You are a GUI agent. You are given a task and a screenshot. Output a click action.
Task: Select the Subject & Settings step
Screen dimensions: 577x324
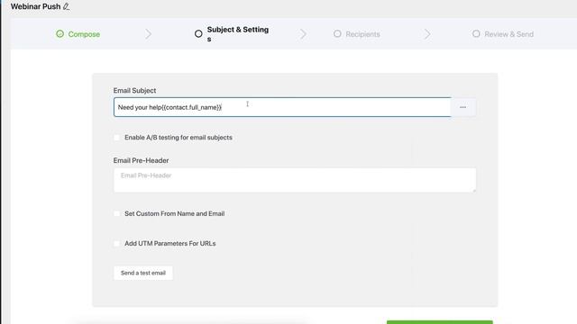point(232,34)
